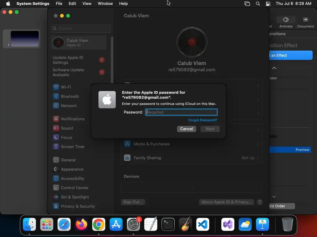
Task: Open Terminal from the Dock
Action: pos(168,224)
